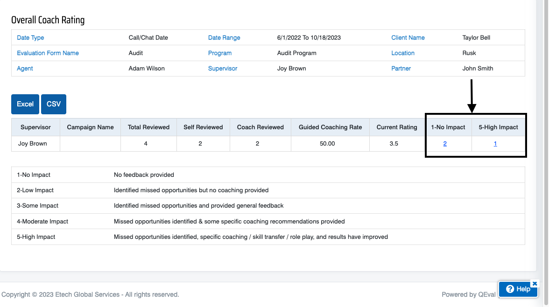Open the 5-High Impact count link "1"

(x=495, y=144)
